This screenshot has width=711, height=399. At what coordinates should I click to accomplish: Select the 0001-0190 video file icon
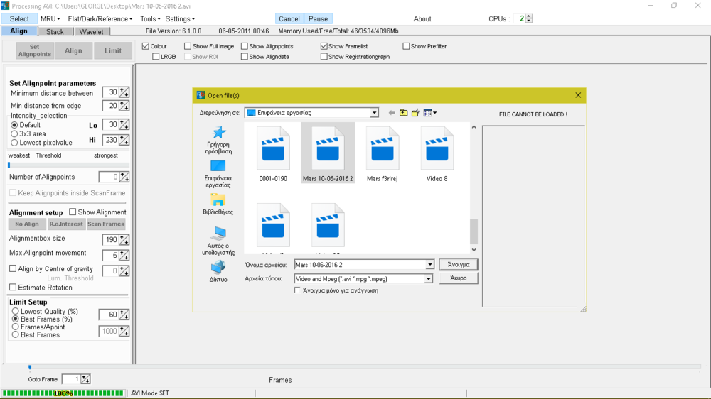(273, 149)
